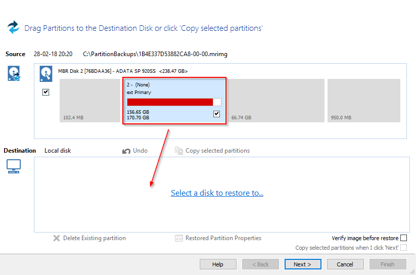Click the Source image disk icon

14,74
